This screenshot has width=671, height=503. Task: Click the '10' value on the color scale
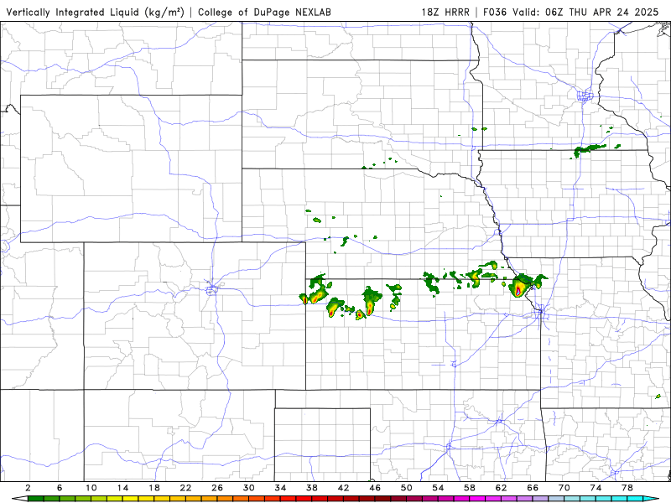pos(91,488)
